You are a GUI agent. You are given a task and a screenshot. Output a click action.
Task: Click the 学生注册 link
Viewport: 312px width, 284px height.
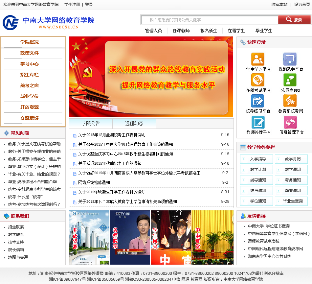pos(72,5)
